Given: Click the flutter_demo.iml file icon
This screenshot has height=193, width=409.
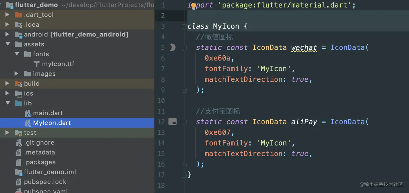Looking at the screenshot, I should pyautogui.click(x=19, y=172).
